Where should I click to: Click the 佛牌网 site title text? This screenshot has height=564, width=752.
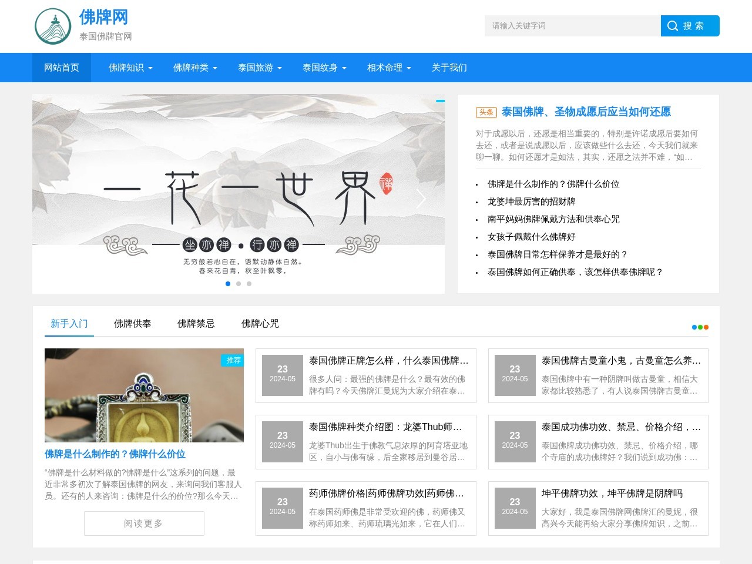point(103,18)
